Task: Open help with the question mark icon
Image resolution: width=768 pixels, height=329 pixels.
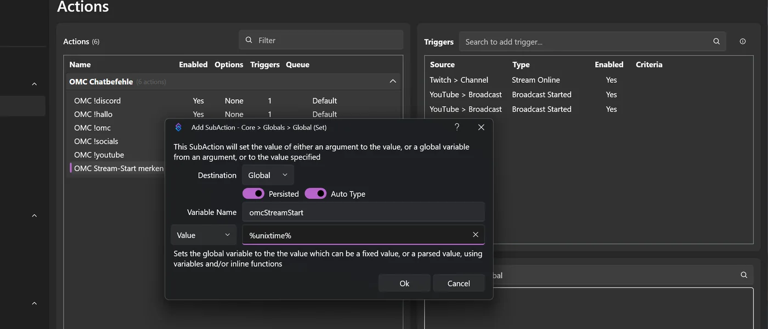Action: (x=457, y=127)
